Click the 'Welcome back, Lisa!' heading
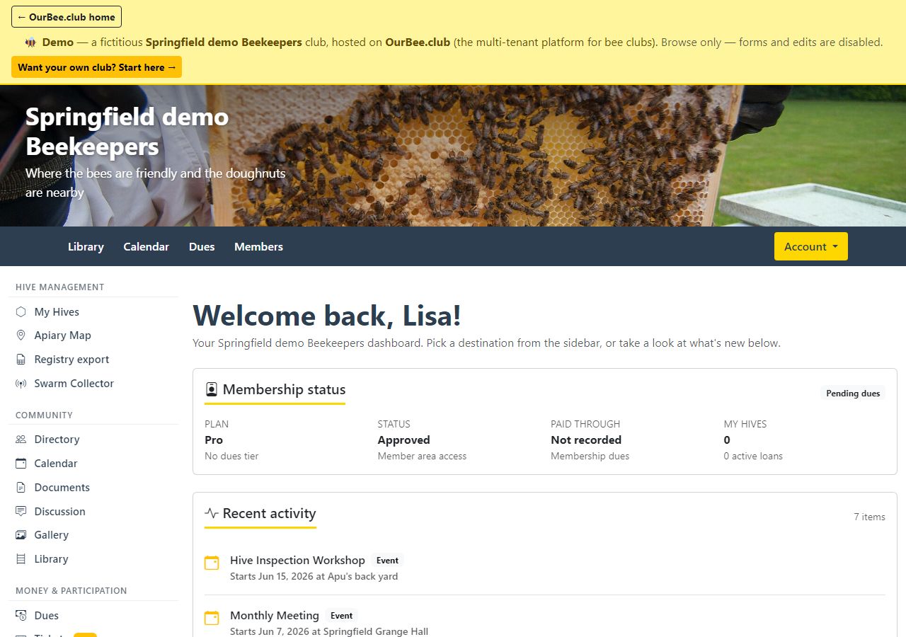The height and width of the screenshot is (637, 906). pos(327,315)
